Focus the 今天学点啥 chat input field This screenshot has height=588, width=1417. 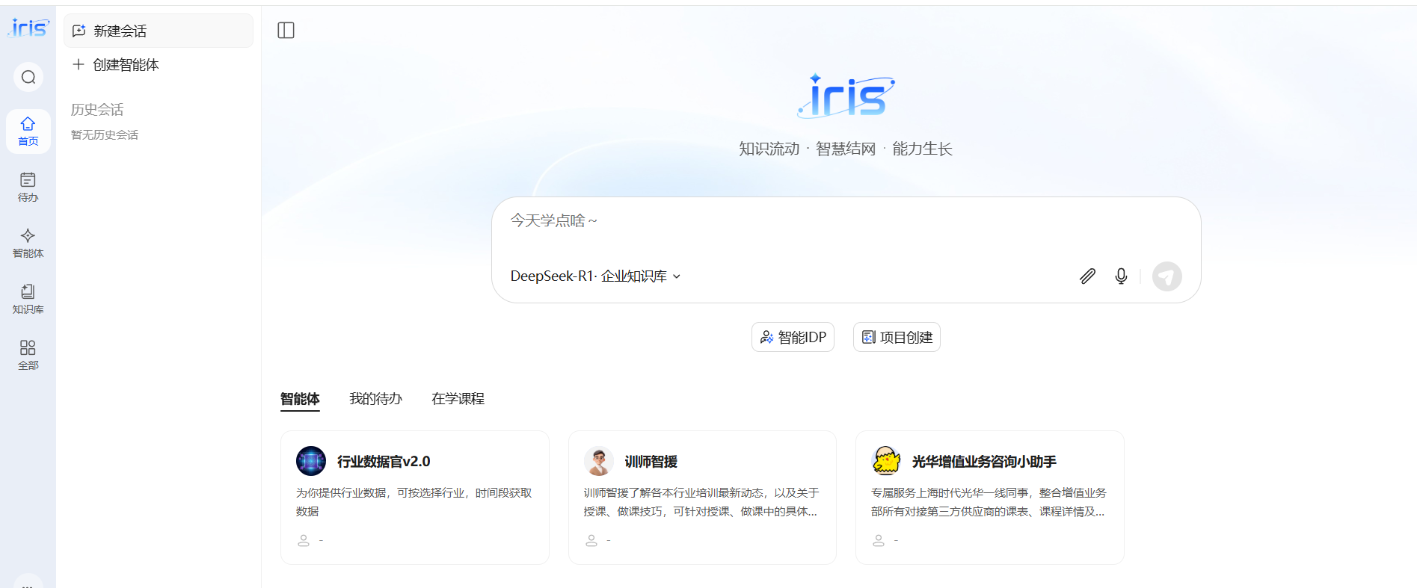[x=846, y=221]
